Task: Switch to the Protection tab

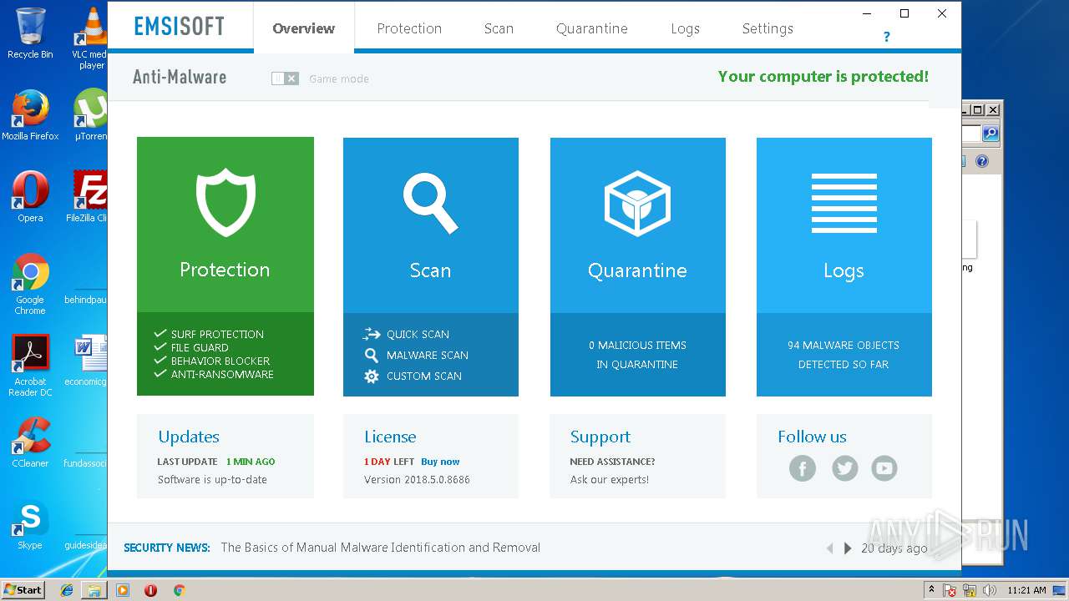Action: click(x=409, y=28)
